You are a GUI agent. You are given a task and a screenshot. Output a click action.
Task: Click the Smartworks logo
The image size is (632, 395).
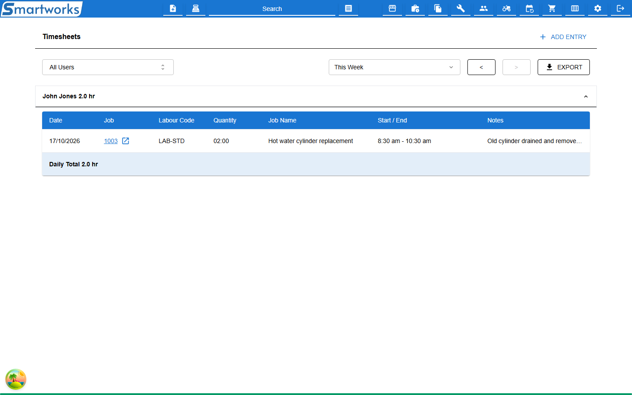pos(42,9)
